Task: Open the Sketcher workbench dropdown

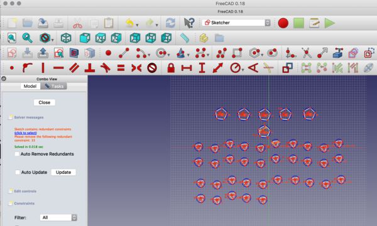Action: click(x=236, y=23)
